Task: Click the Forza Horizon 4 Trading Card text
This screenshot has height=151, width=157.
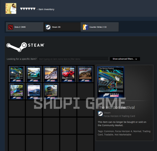Action: 119,116
